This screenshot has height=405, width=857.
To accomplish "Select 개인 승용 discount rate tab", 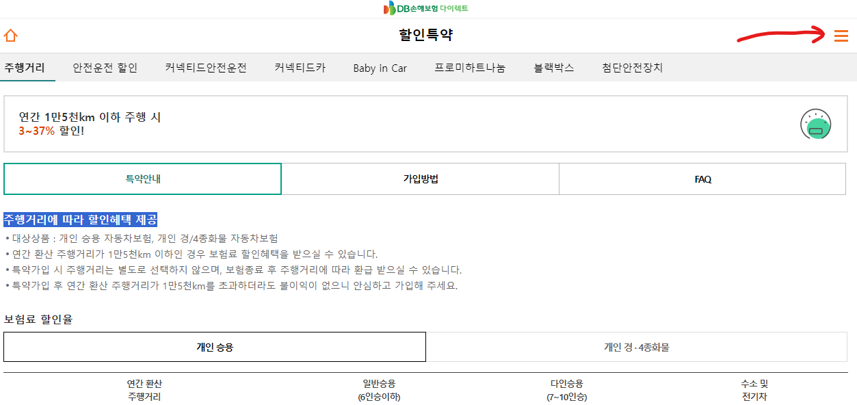I will pyautogui.click(x=215, y=347).
